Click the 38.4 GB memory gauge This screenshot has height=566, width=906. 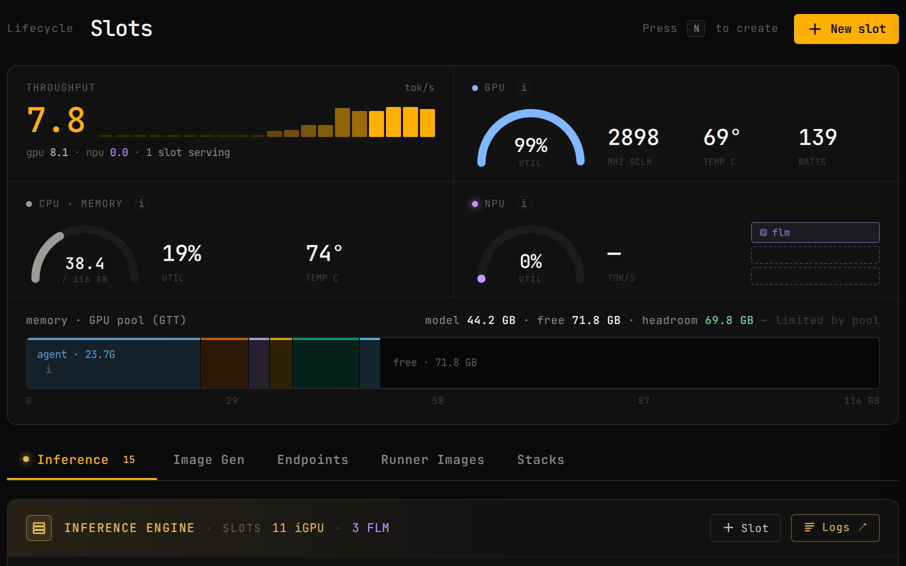tap(85, 254)
